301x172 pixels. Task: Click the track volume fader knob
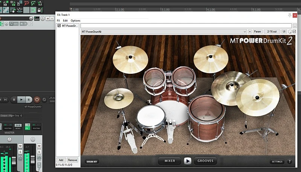31,18
